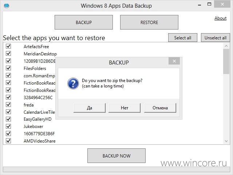Image resolution: width=233 pixels, height=175 pixels.
Task: Switch to the RESTORE mode button
Action: [149, 22]
